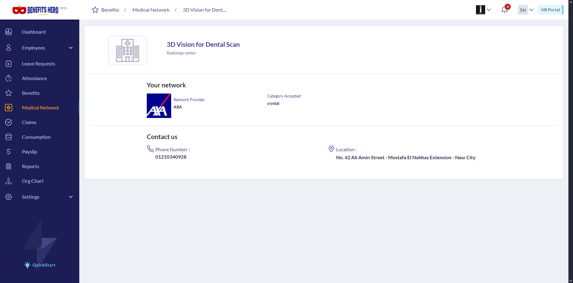
Task: Select Medical Network in sidebar menu
Action: 40,108
